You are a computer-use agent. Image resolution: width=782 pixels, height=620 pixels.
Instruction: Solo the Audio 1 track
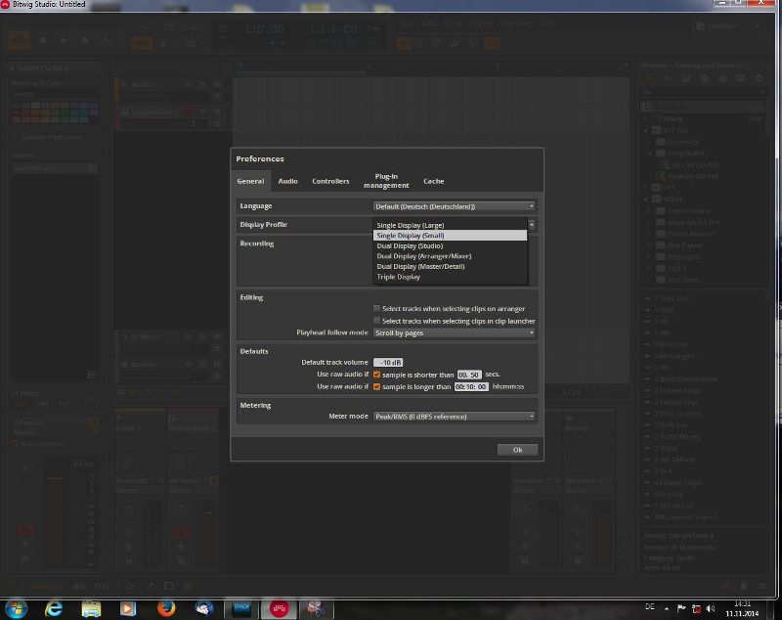[x=202, y=84]
